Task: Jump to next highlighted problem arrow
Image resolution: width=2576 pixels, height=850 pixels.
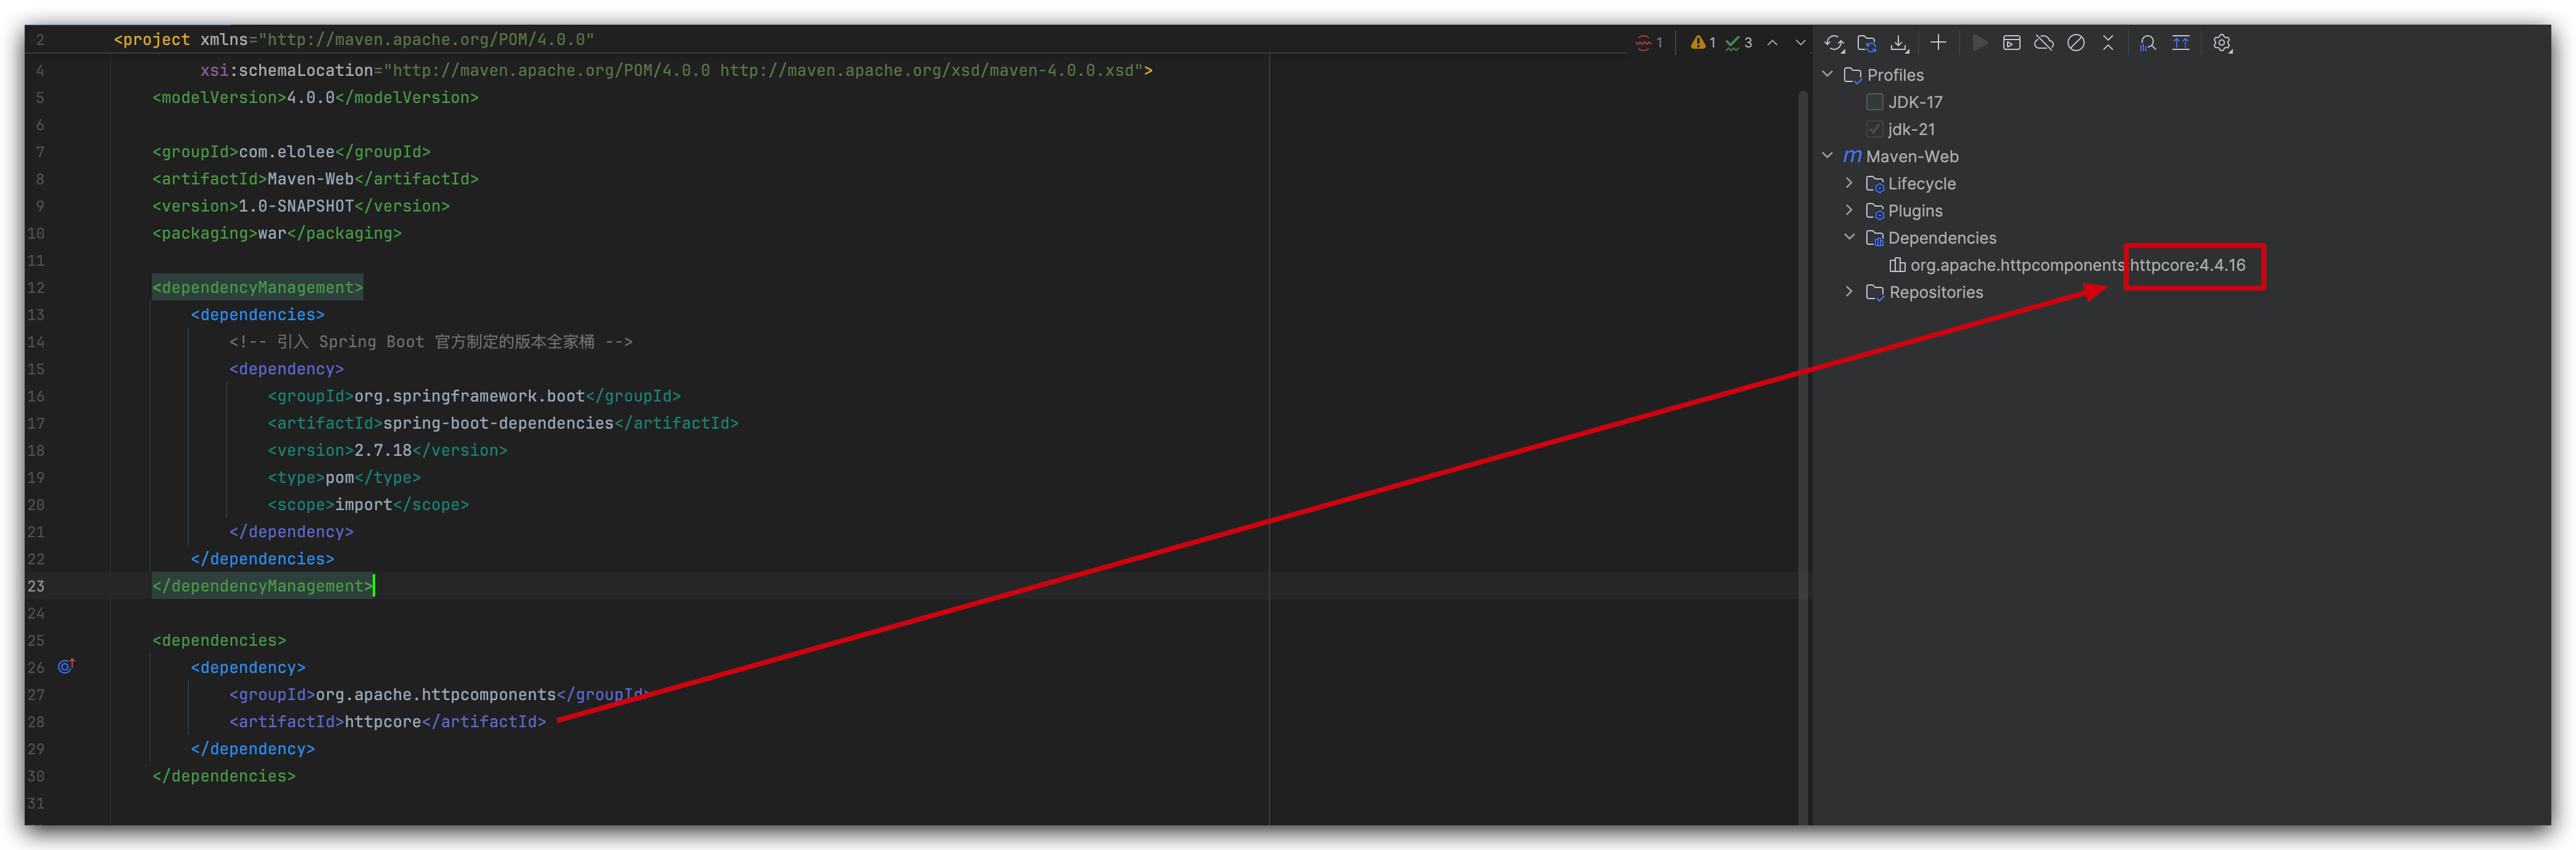Action: (1800, 42)
